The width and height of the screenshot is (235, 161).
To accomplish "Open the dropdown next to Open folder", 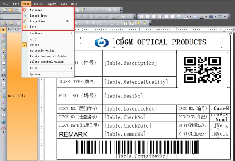I will pos(16,10).
